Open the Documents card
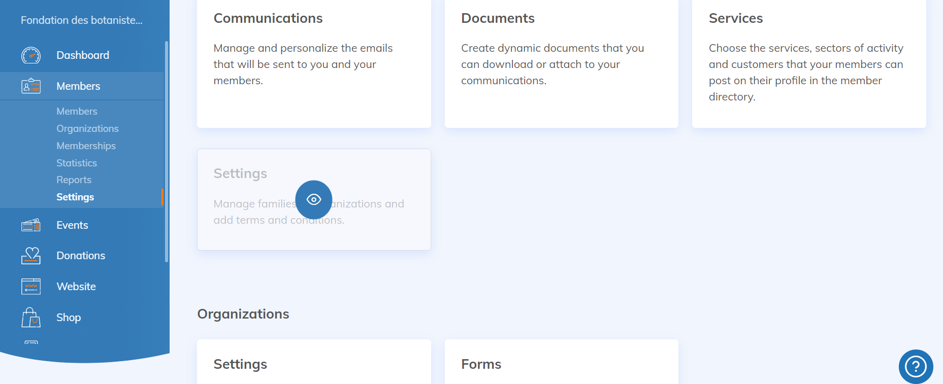The height and width of the screenshot is (384, 943). coord(561,63)
